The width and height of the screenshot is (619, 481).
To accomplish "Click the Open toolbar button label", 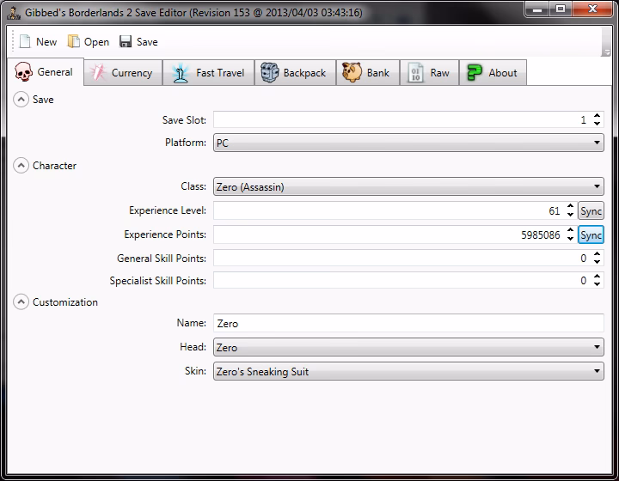I will click(96, 42).
